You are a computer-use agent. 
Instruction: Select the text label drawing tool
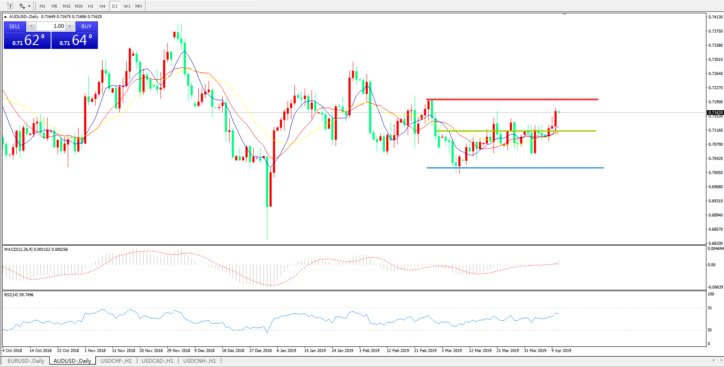point(10,6)
